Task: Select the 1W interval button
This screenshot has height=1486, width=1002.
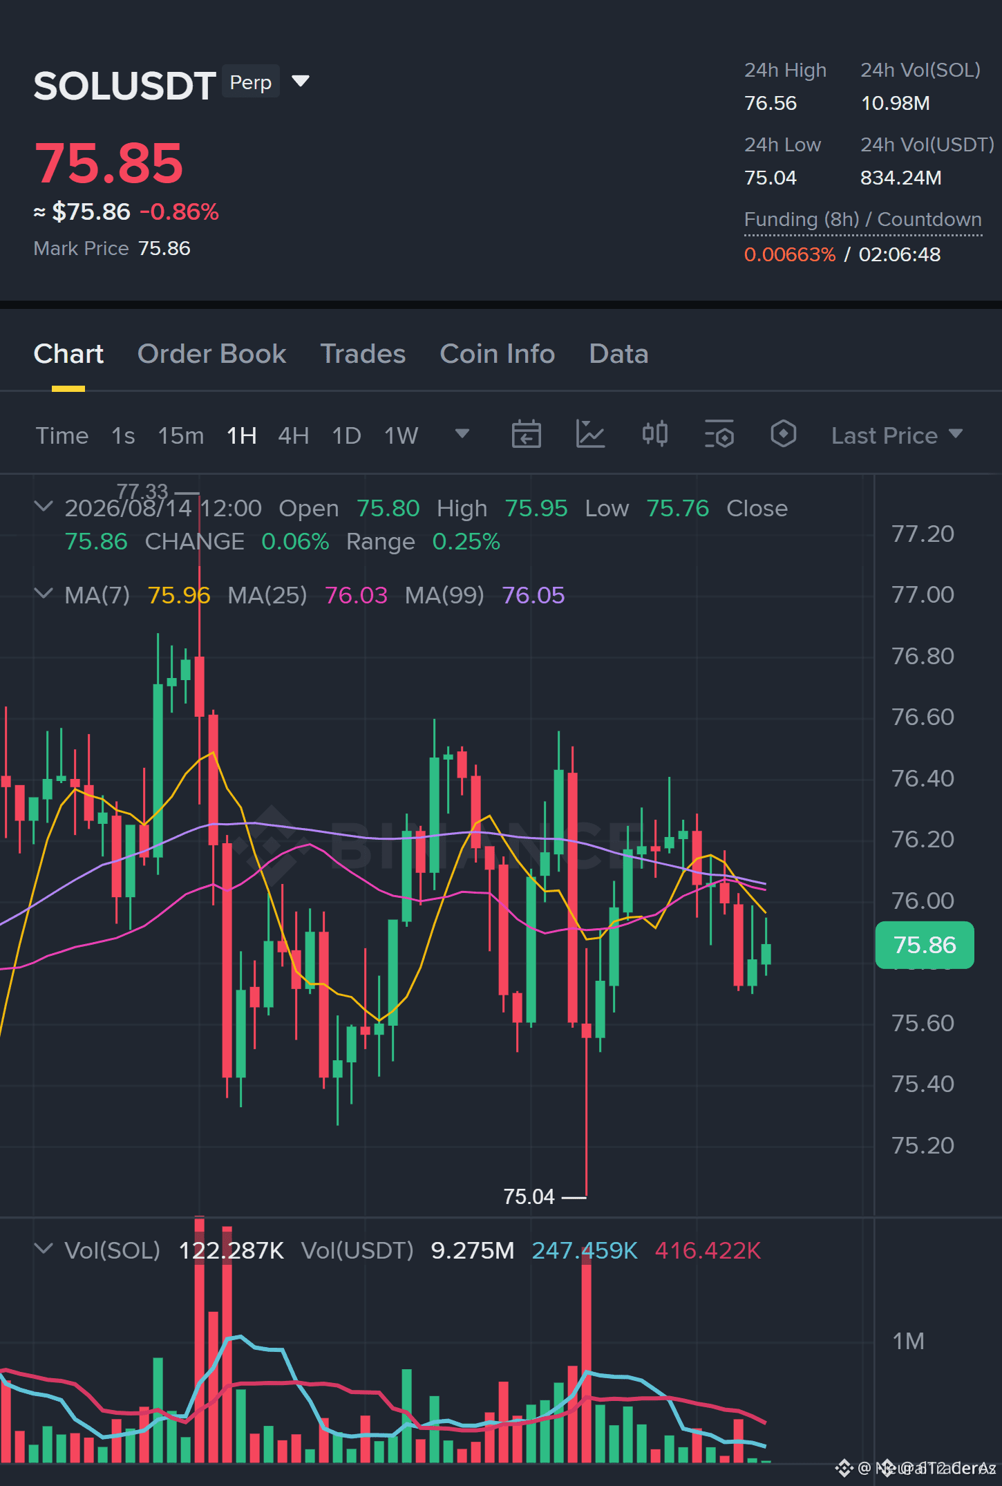Action: [x=401, y=435]
